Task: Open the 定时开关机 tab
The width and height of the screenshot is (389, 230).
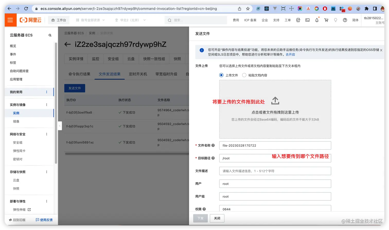Action: [138, 74]
